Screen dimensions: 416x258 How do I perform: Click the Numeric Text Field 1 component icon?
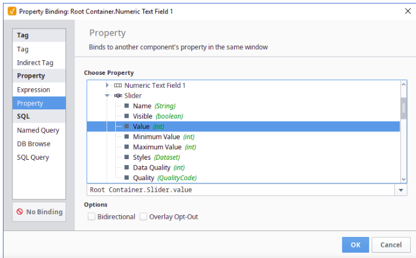click(x=118, y=85)
